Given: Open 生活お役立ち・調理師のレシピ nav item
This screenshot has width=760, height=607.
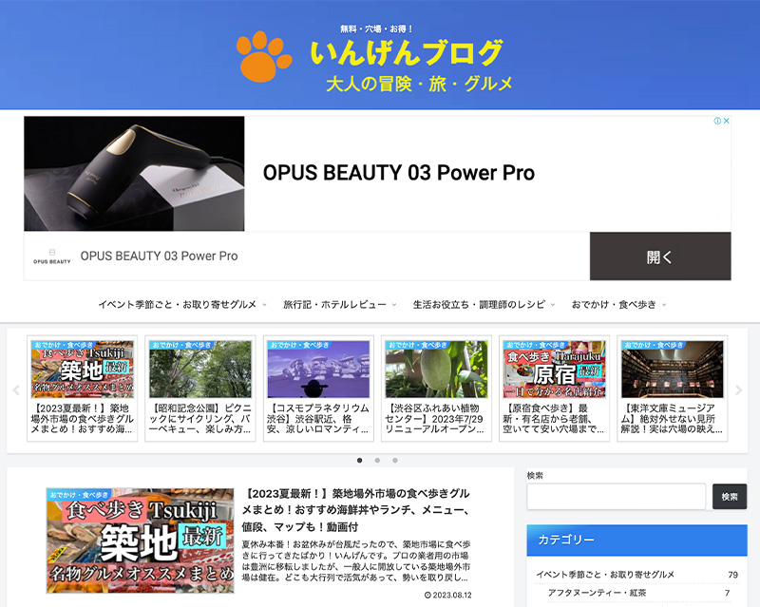Looking at the screenshot, I should click(x=479, y=305).
